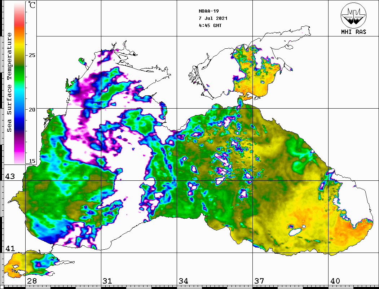Click longitude label '28'
This screenshot has height=289, width=379.
tap(32, 281)
